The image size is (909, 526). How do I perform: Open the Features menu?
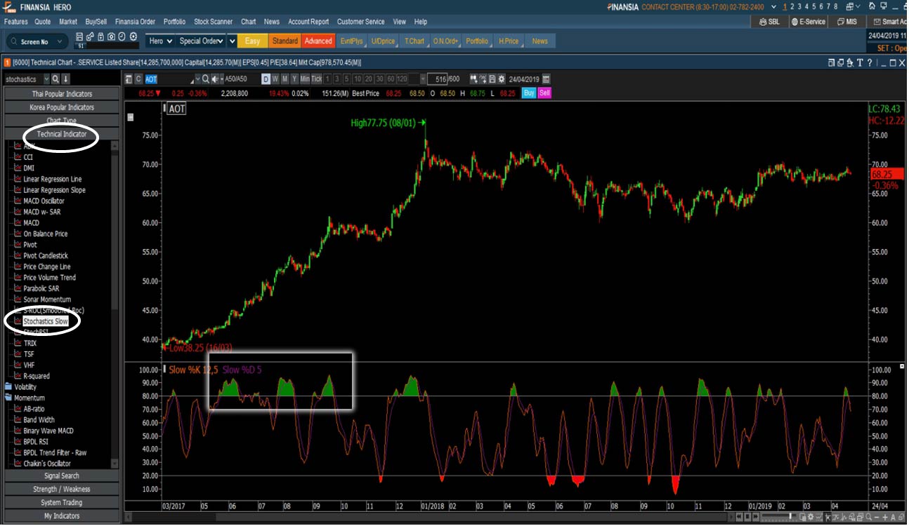pos(15,22)
